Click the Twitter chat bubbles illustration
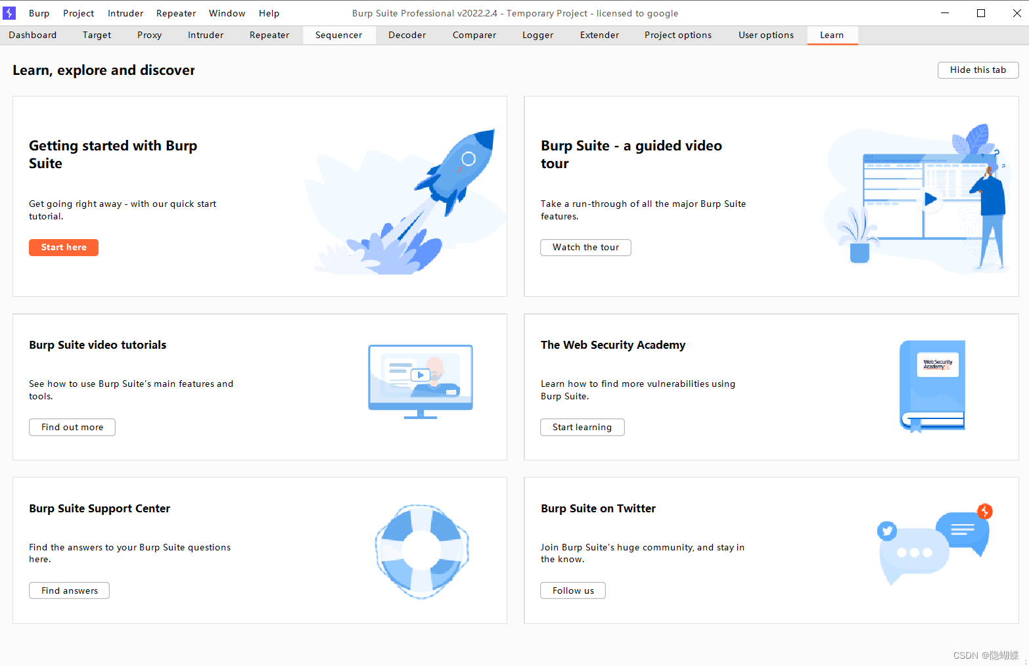 (x=935, y=544)
